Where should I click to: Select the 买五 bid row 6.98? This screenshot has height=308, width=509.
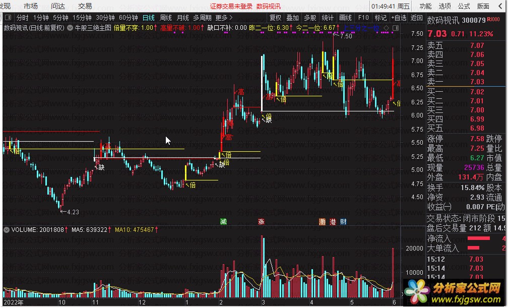[466, 128]
